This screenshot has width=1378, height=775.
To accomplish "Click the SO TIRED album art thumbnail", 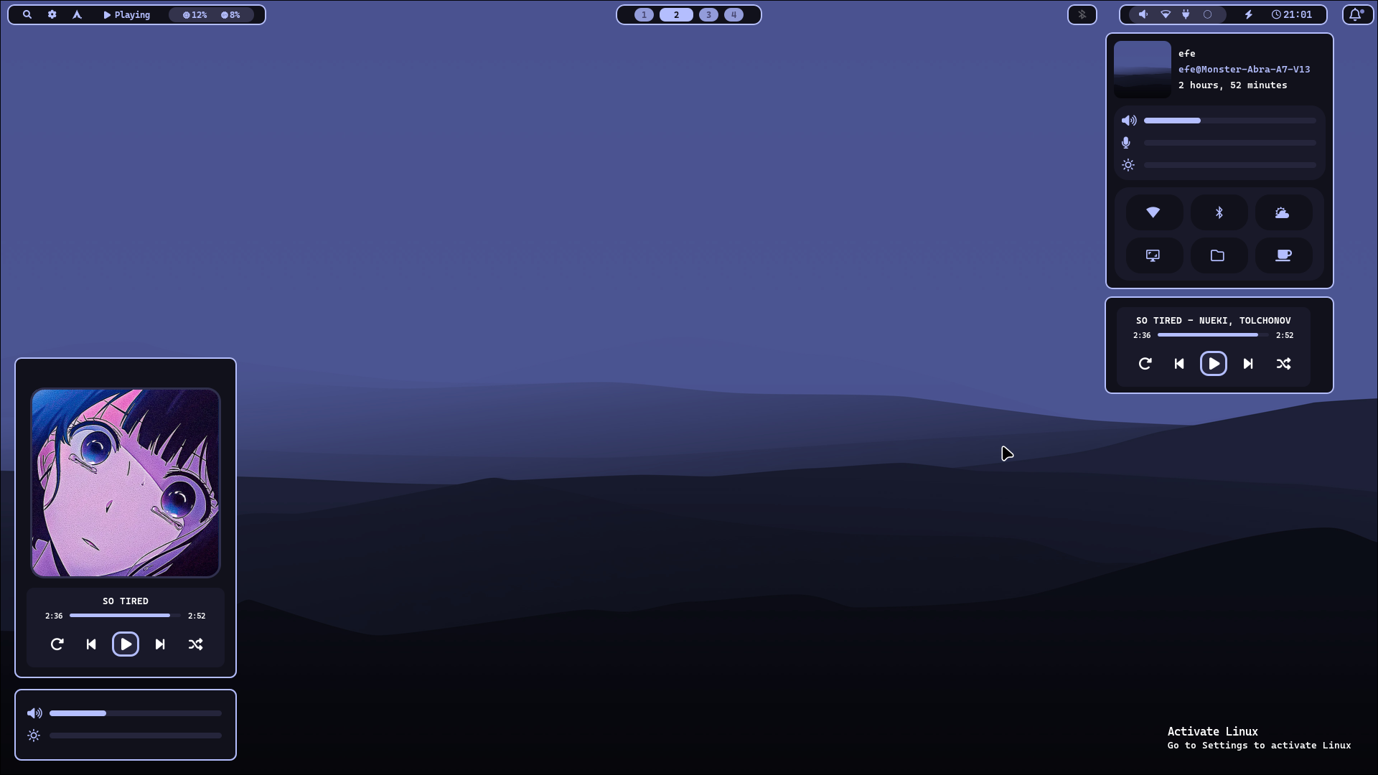I will tap(126, 483).
